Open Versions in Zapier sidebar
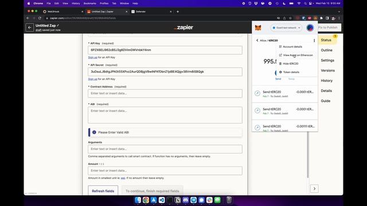367x206 pixels. point(327,70)
